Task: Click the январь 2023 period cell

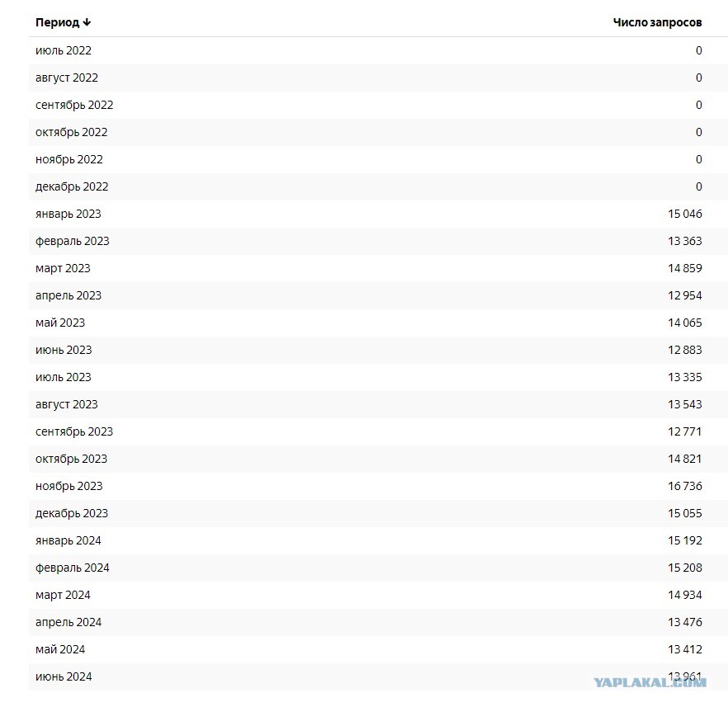Action: point(69,214)
